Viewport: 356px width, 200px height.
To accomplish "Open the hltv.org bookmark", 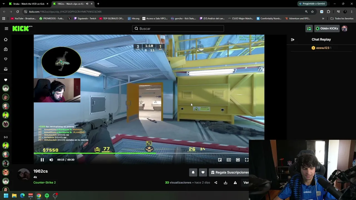I will (x=133, y=19).
